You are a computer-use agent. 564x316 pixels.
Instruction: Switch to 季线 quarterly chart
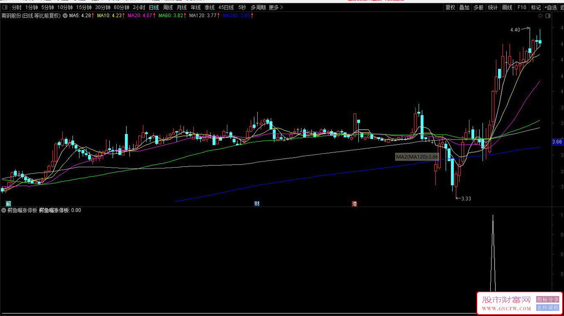click(x=210, y=7)
